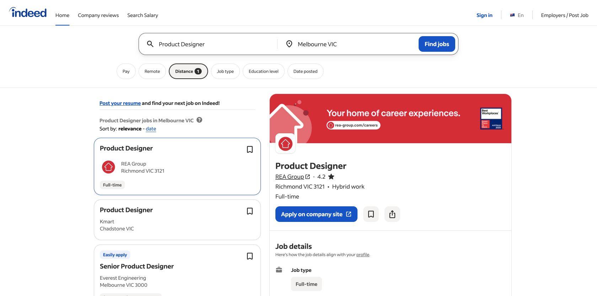Viewport: 597px width, 296px height.
Task: Click the Best Workplaces badge image
Action: point(491,118)
